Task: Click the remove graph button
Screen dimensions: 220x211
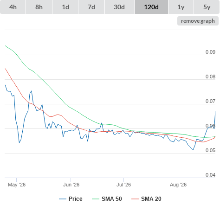Action: click(198, 21)
